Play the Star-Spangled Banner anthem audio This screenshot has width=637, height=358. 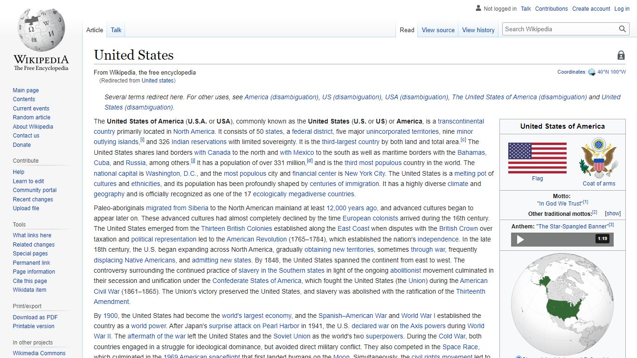[x=520, y=240]
